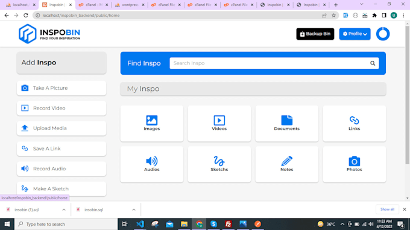Open the Backup Bin
Viewport: 410px width, 230px height.
pos(315,34)
